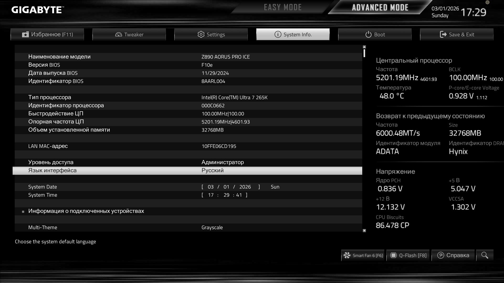The image size is (504, 283).
Task: Click the System Time label
Action: (x=43, y=195)
